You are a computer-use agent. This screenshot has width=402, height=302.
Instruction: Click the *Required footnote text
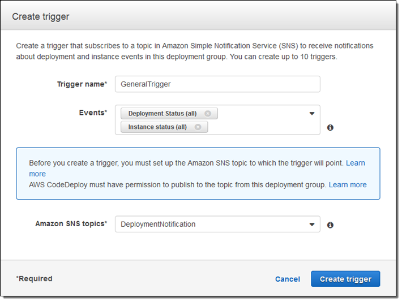pos(34,279)
